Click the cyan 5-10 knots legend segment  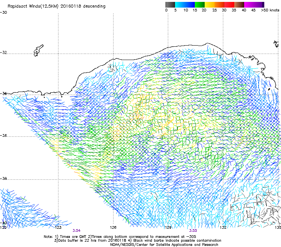pyautogui.click(x=180, y=5)
